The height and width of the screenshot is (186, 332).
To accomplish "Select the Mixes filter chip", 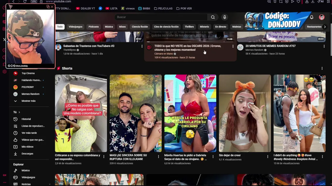I will (x=122, y=27).
